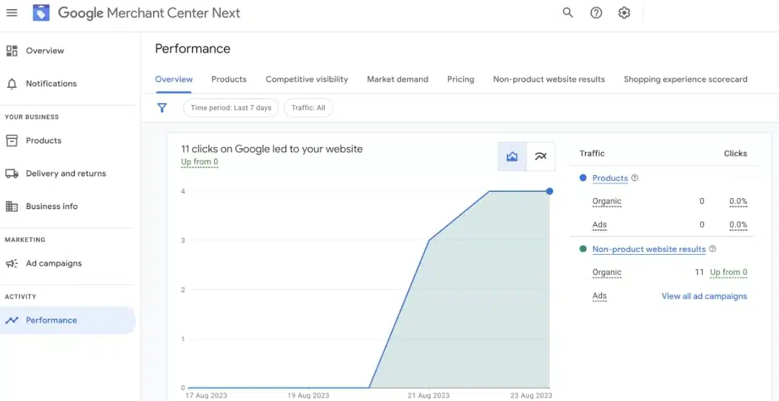
Task: Click the Google Merchant Center logo icon
Action: [42, 13]
